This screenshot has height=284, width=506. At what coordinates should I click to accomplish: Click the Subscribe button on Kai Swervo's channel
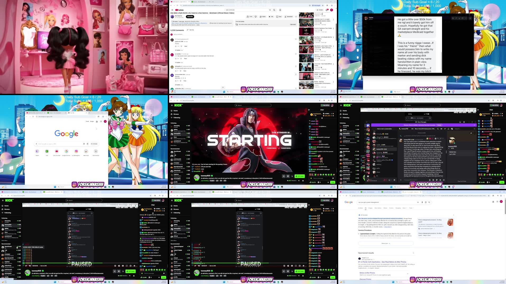tap(190, 16)
